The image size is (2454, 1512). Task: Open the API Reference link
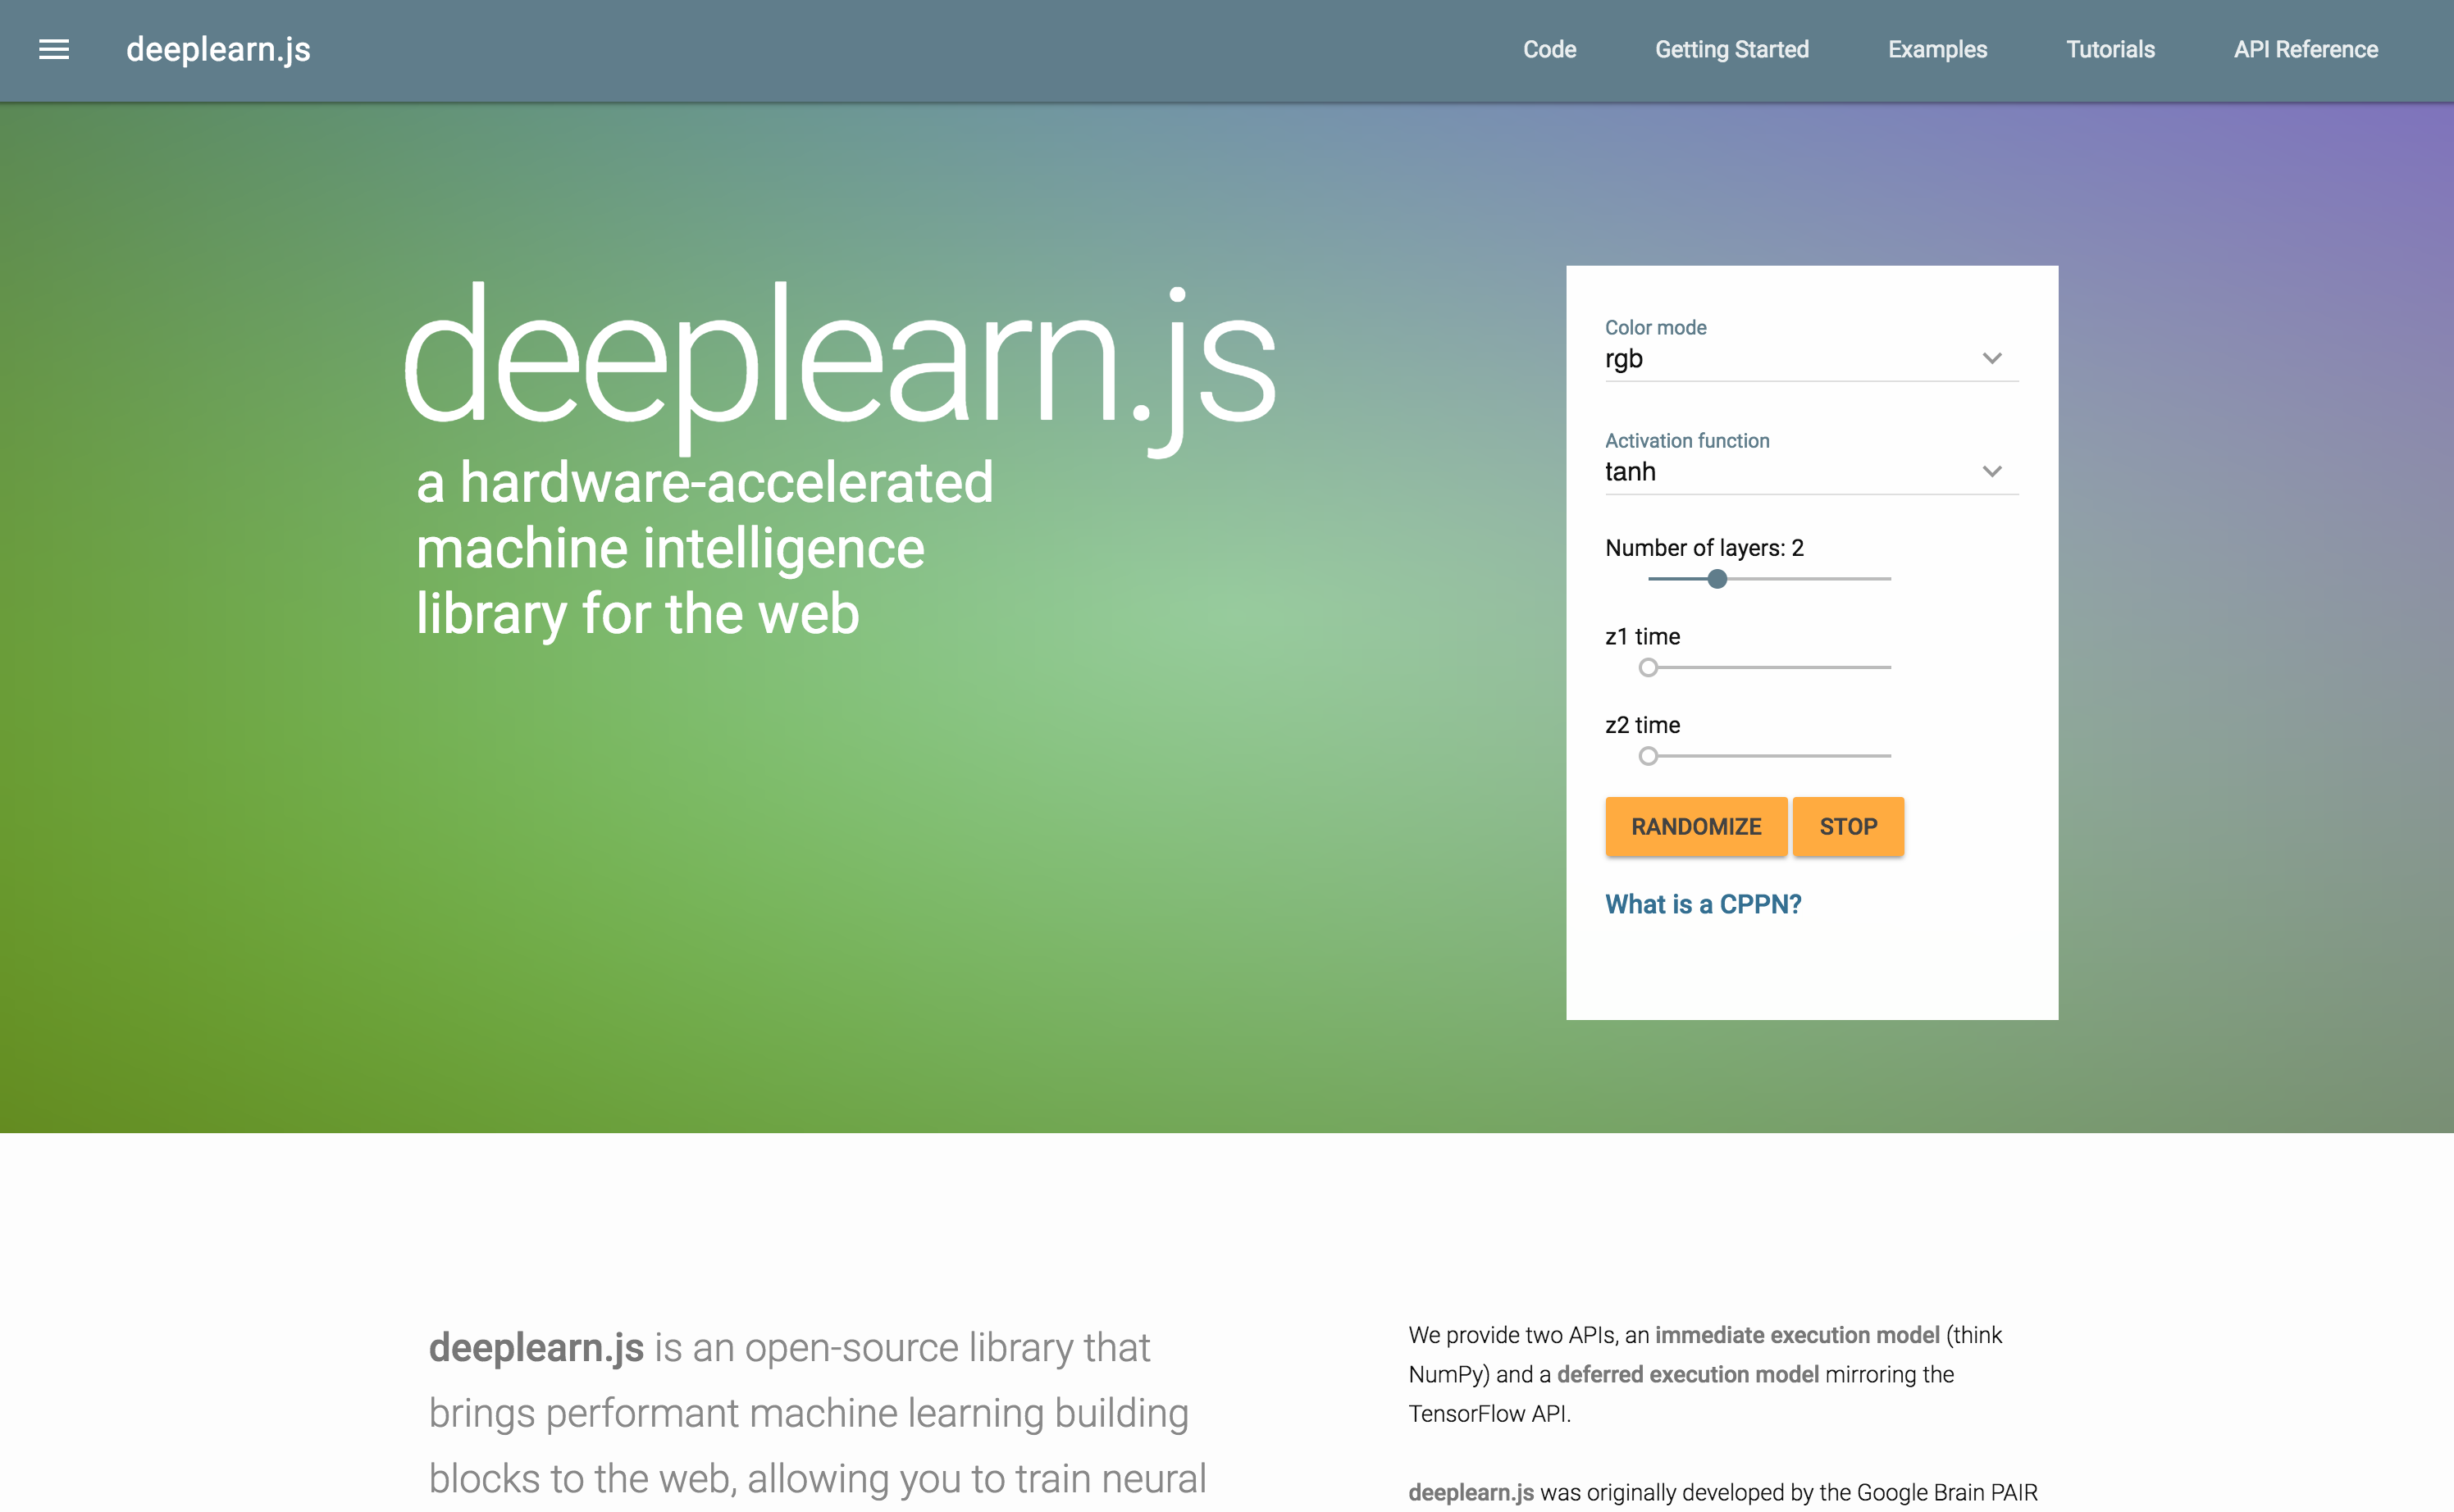[x=2305, y=49]
